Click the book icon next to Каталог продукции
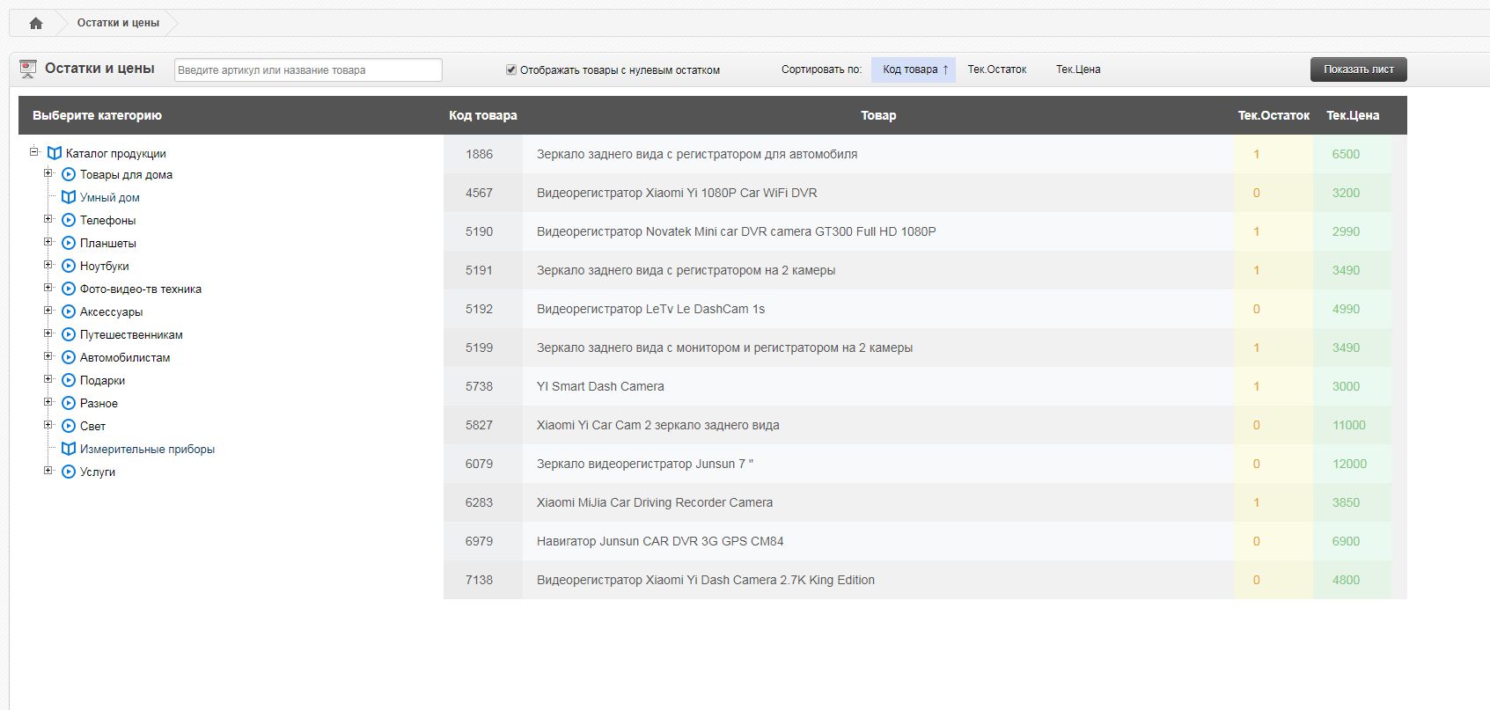This screenshot has height=710, width=1490. tap(55, 153)
